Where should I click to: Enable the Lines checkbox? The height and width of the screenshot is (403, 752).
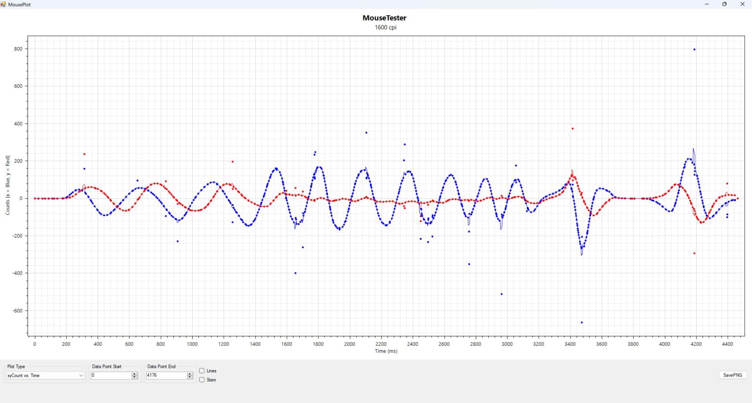(x=202, y=371)
